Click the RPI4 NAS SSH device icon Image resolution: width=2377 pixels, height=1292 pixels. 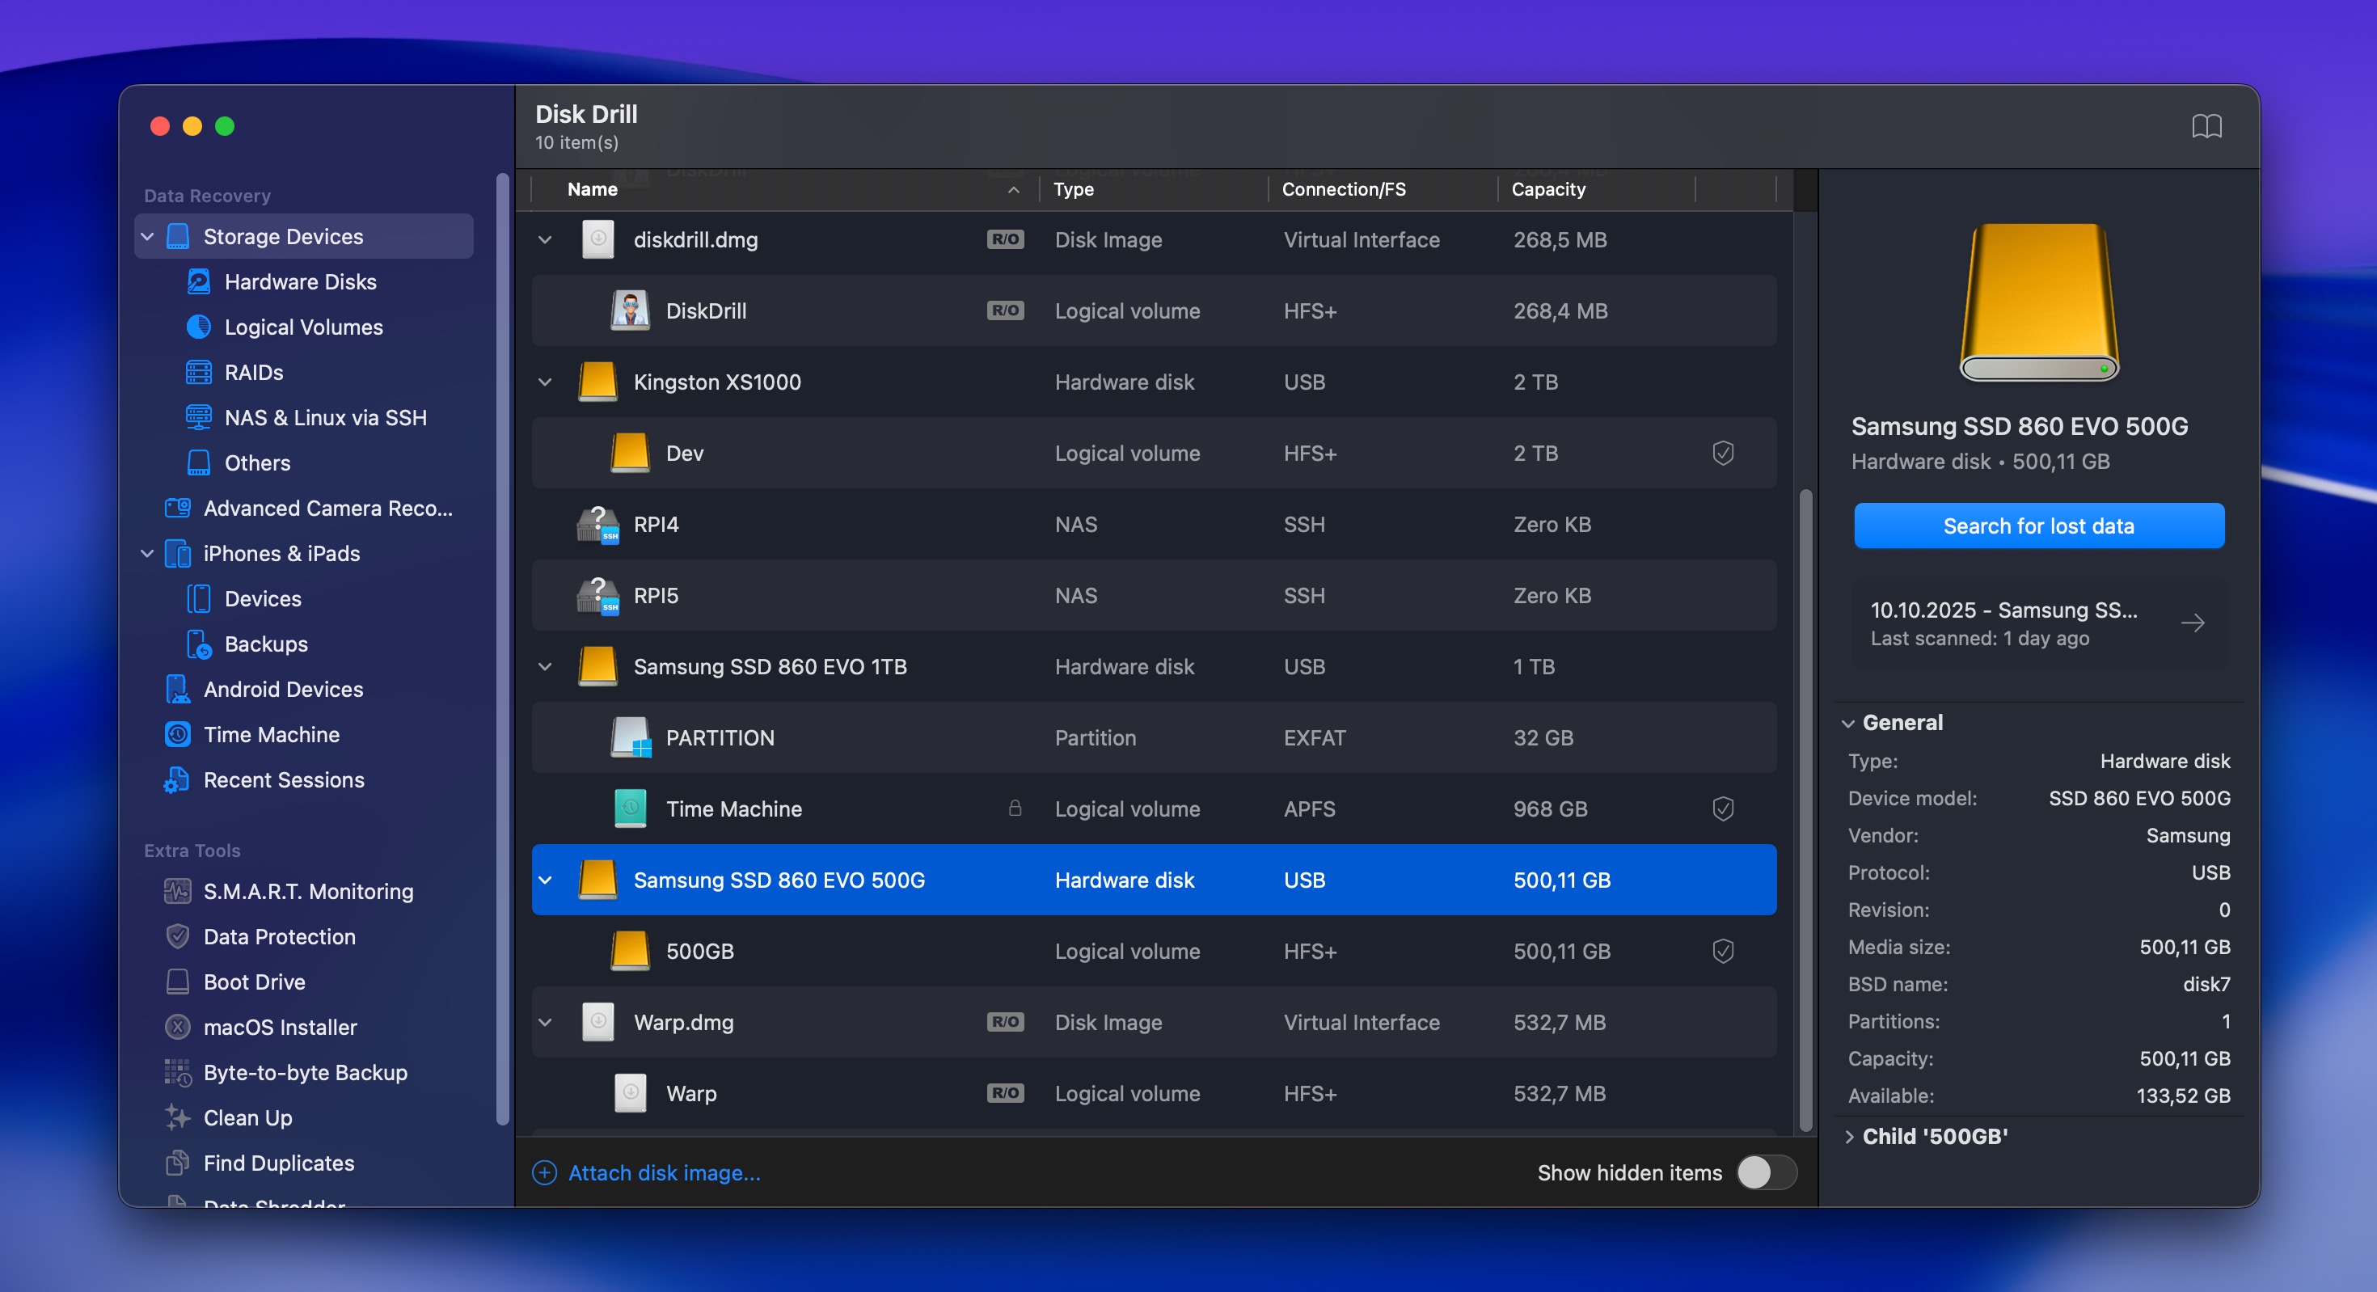point(598,524)
